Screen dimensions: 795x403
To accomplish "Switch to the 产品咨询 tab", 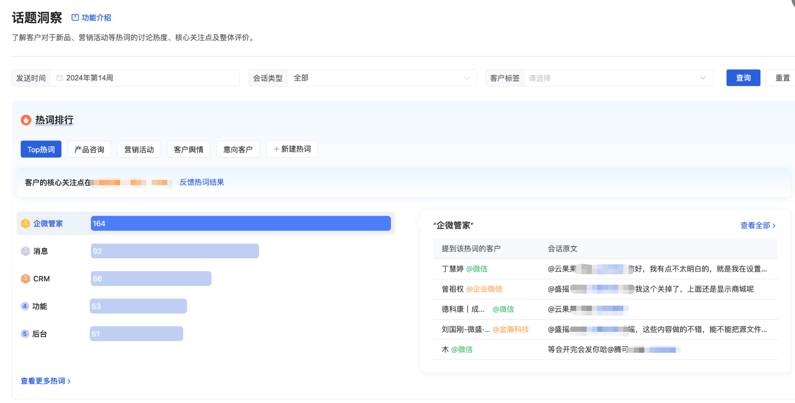I will [x=89, y=149].
